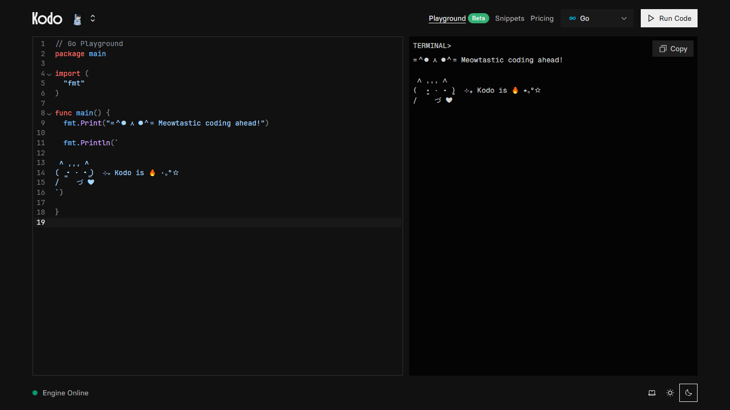
Task: Click the Go gopher icon in the language selector
Action: pos(572,18)
